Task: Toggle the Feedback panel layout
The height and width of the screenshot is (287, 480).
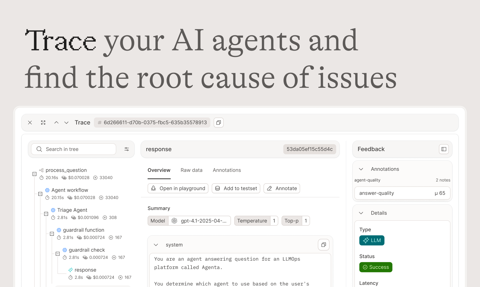Action: pos(444,149)
